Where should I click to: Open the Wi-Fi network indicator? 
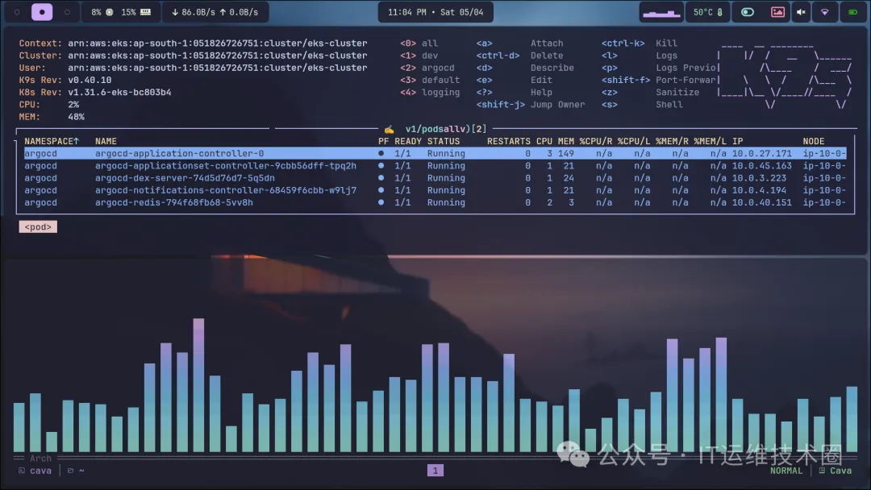(824, 12)
